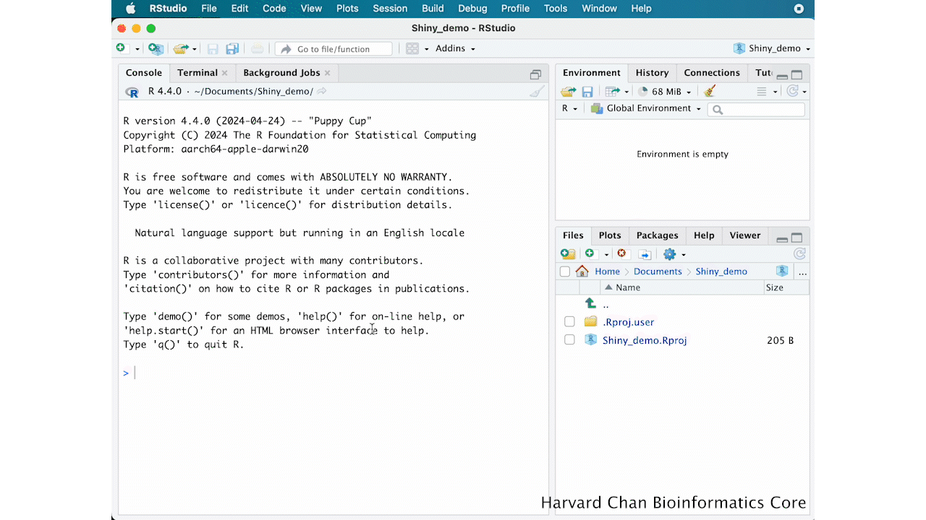Viewport: 926px width, 520px height.
Task: Switch to the Packages tab
Action: click(x=657, y=235)
